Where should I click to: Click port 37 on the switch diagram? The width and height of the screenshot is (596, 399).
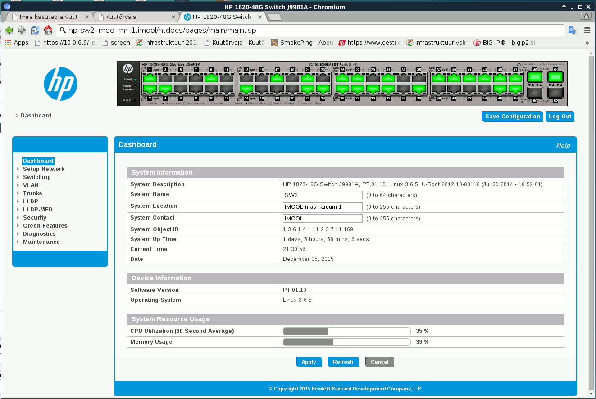tap(439, 79)
